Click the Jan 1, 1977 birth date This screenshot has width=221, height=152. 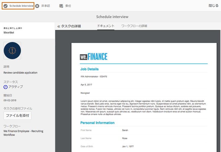(128, 146)
